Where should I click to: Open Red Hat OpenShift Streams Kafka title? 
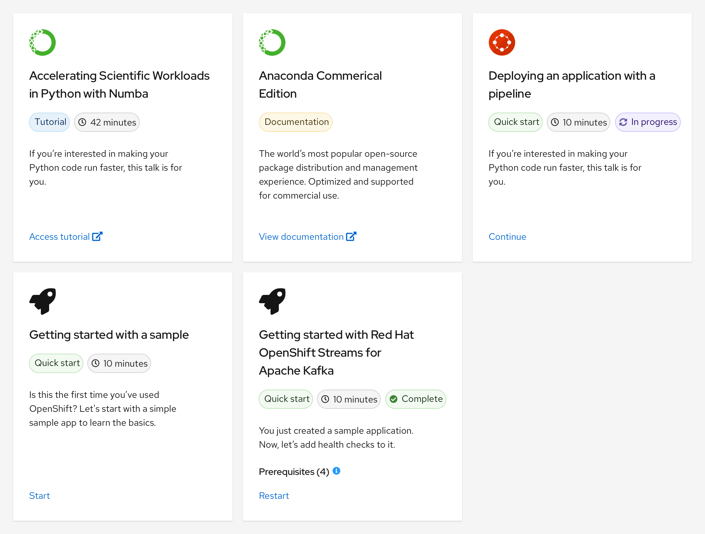336,353
